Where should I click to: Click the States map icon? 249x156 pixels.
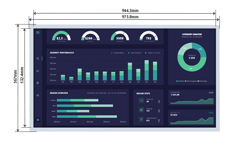coord(141,100)
